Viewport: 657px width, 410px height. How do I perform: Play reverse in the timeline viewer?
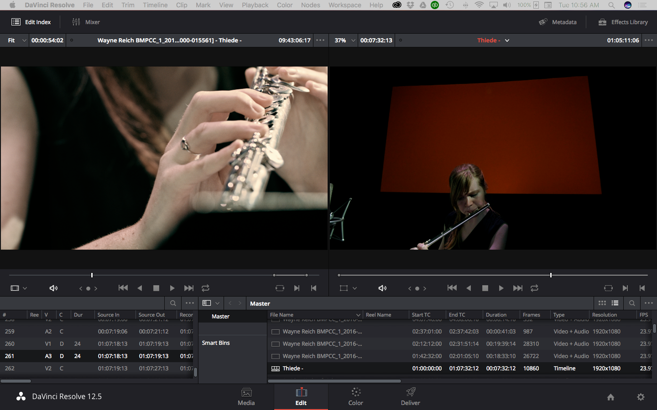click(x=469, y=288)
